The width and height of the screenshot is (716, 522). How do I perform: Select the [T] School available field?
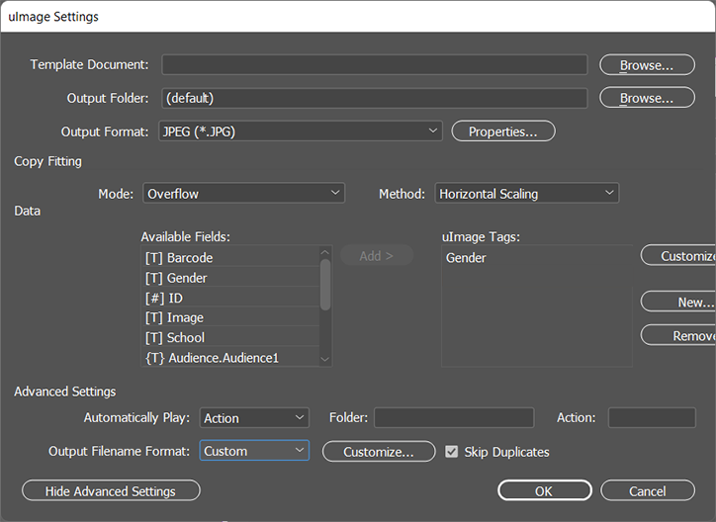click(x=231, y=338)
